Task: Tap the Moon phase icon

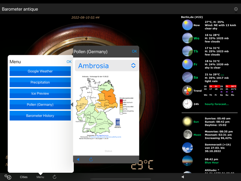Action: [187, 135]
